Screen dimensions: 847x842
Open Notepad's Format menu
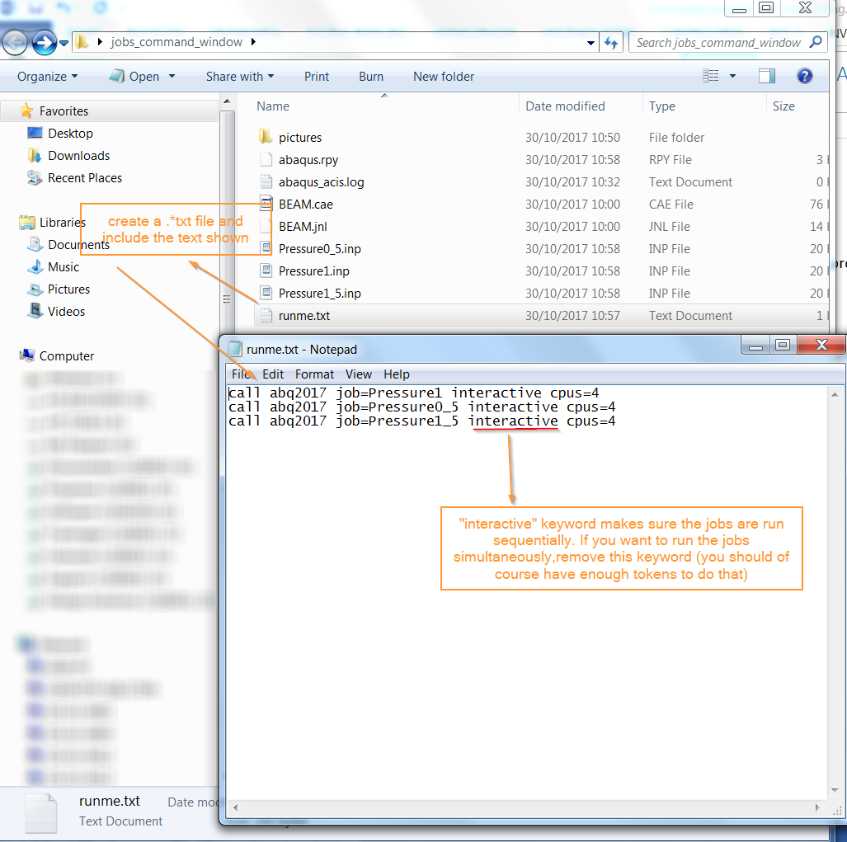click(x=314, y=374)
